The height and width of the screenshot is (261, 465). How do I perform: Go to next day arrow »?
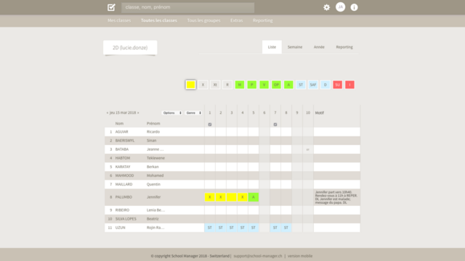[x=138, y=113]
